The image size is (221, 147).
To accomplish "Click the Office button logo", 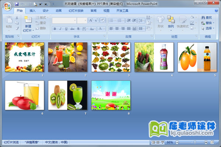I will pyautogui.click(x=7, y=6).
